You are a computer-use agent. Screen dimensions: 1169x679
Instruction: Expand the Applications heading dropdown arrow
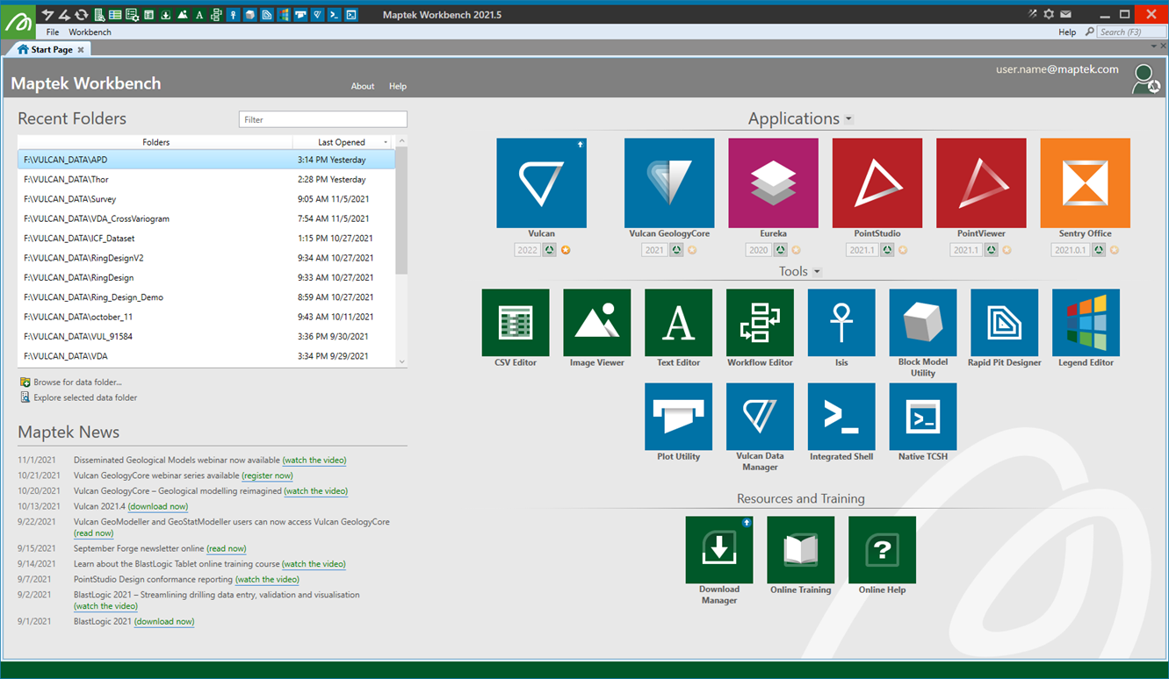[848, 119]
